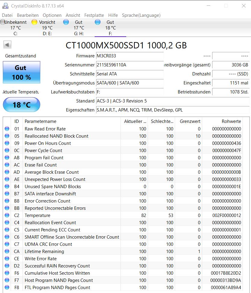Click the Parametername column header
Screen dimensions: 251x293
click(72, 121)
